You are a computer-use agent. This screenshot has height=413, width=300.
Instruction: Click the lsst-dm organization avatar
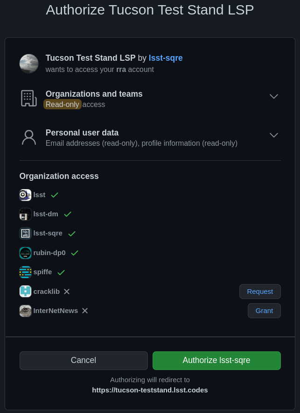pos(25,214)
